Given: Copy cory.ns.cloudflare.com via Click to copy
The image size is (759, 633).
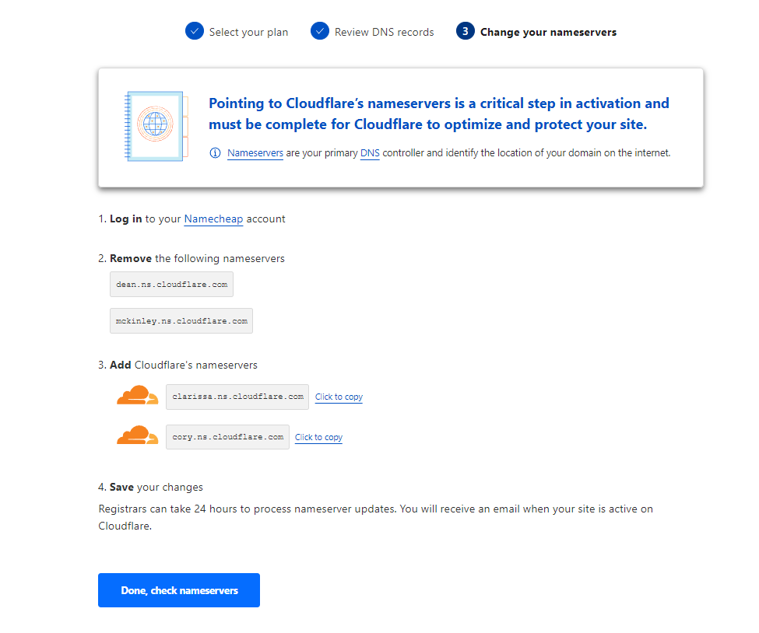Looking at the screenshot, I should click(318, 437).
